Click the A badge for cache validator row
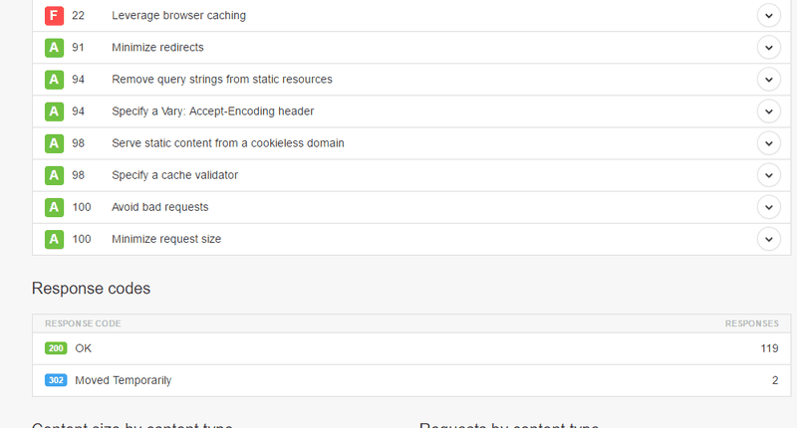The height and width of the screenshot is (428, 797). click(54, 175)
